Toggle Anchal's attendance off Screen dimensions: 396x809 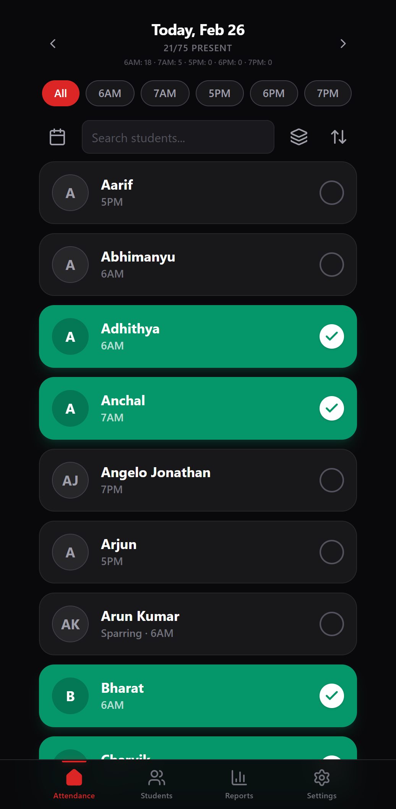[331, 408]
